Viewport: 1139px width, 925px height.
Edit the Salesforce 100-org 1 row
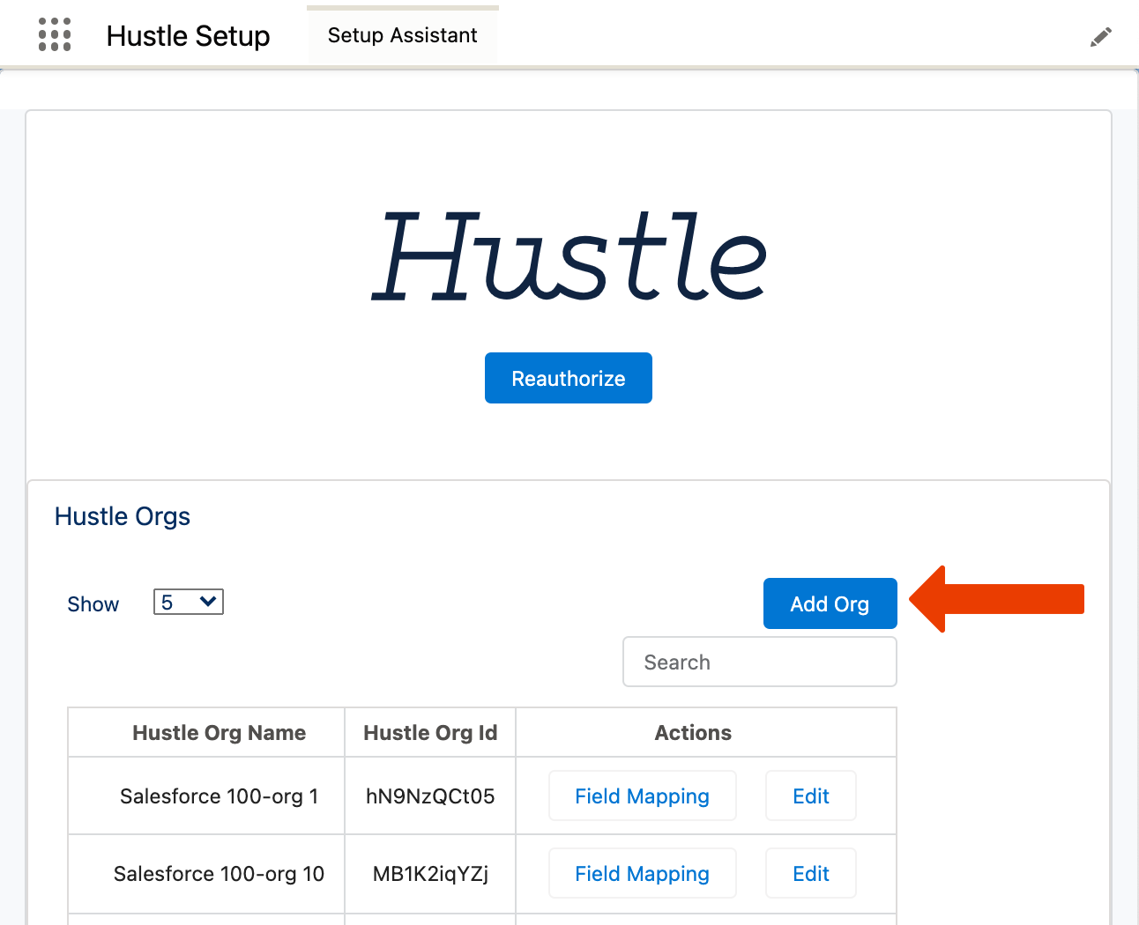click(x=810, y=795)
